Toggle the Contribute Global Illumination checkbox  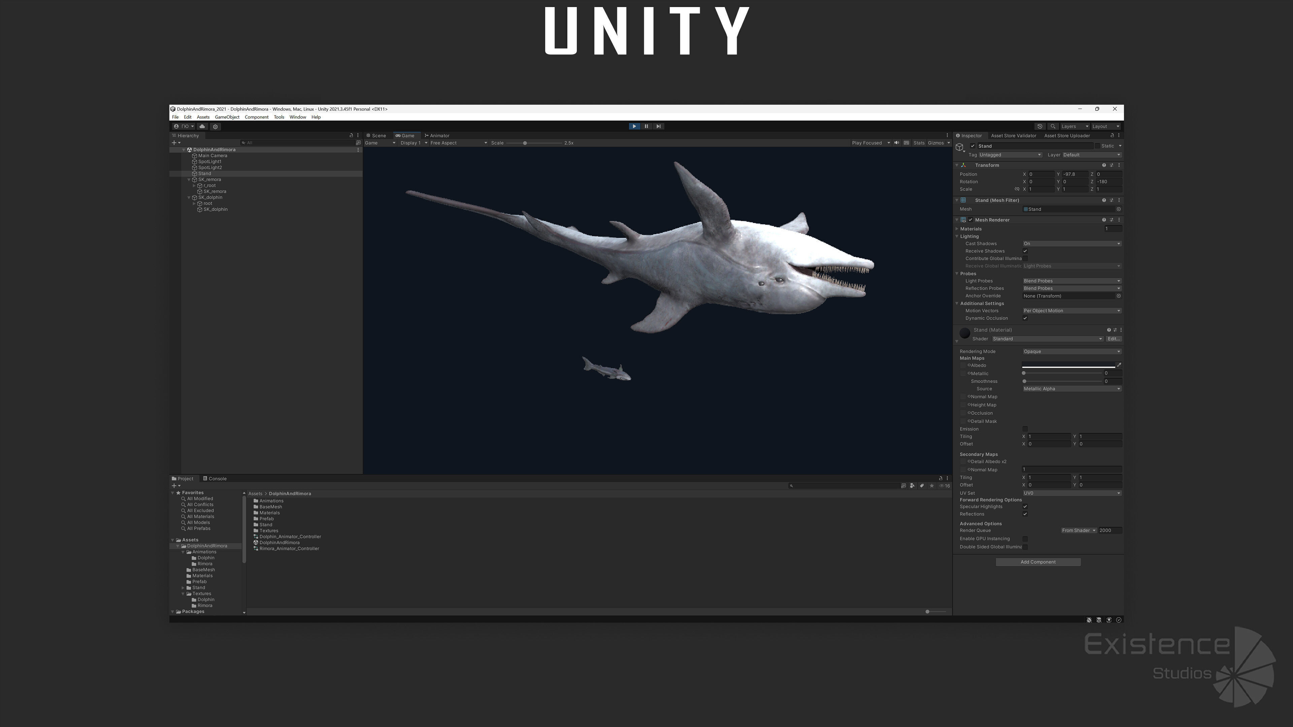pos(1025,259)
